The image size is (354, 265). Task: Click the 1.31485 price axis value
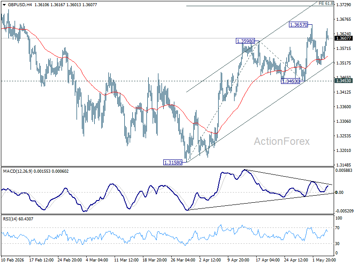point(343,165)
